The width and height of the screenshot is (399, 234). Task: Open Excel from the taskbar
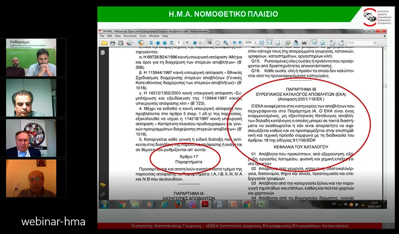click(x=262, y=204)
